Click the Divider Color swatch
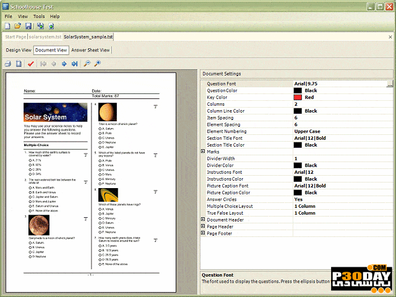The height and width of the screenshot is (297, 396). (x=298, y=165)
